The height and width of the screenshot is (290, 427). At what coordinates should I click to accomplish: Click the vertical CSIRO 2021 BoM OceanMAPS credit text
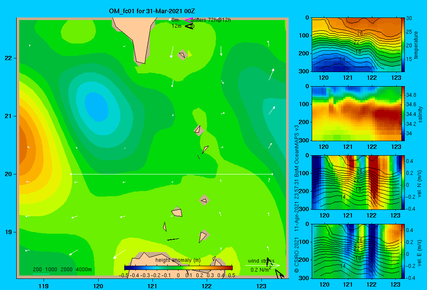(x=297, y=199)
